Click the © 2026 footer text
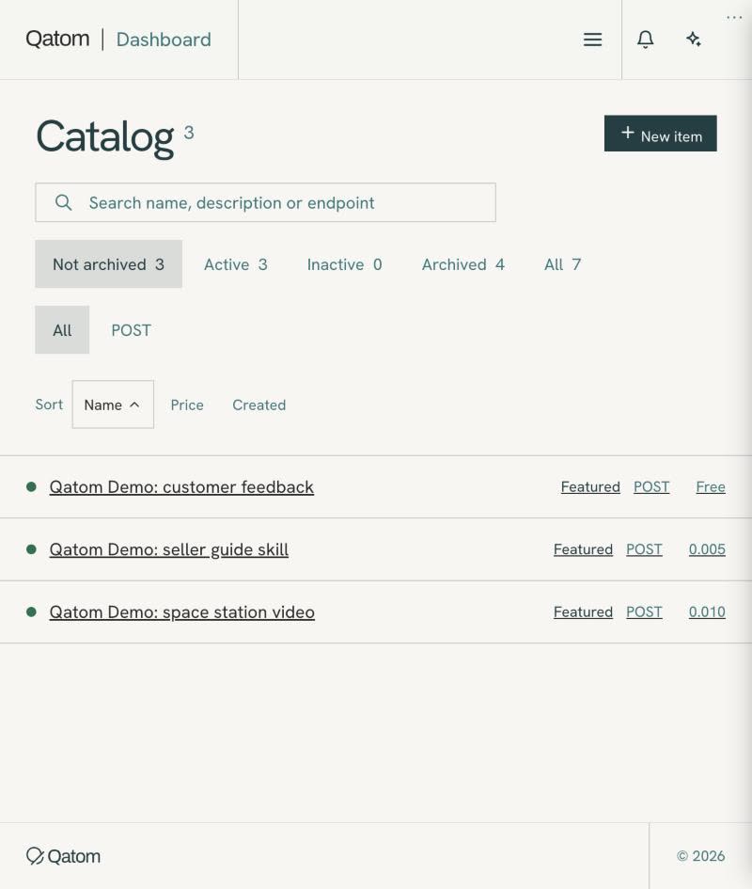 click(700, 856)
